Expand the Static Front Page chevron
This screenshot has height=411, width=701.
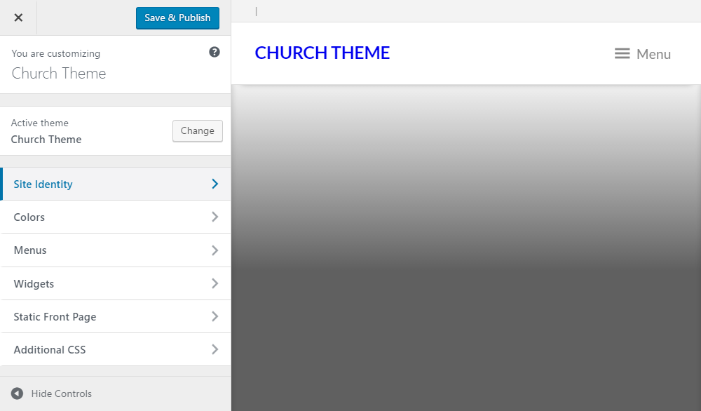pyautogui.click(x=215, y=316)
